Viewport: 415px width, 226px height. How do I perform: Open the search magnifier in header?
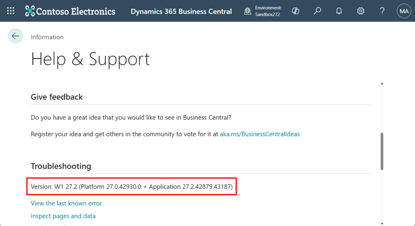coord(317,11)
